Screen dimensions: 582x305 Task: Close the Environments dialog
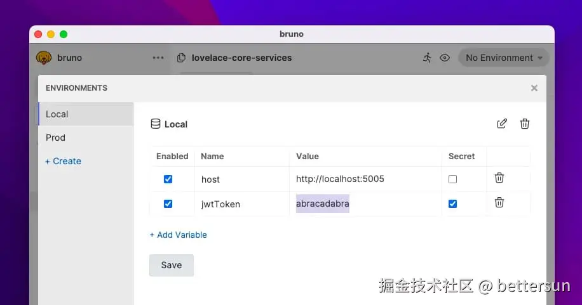coord(534,88)
